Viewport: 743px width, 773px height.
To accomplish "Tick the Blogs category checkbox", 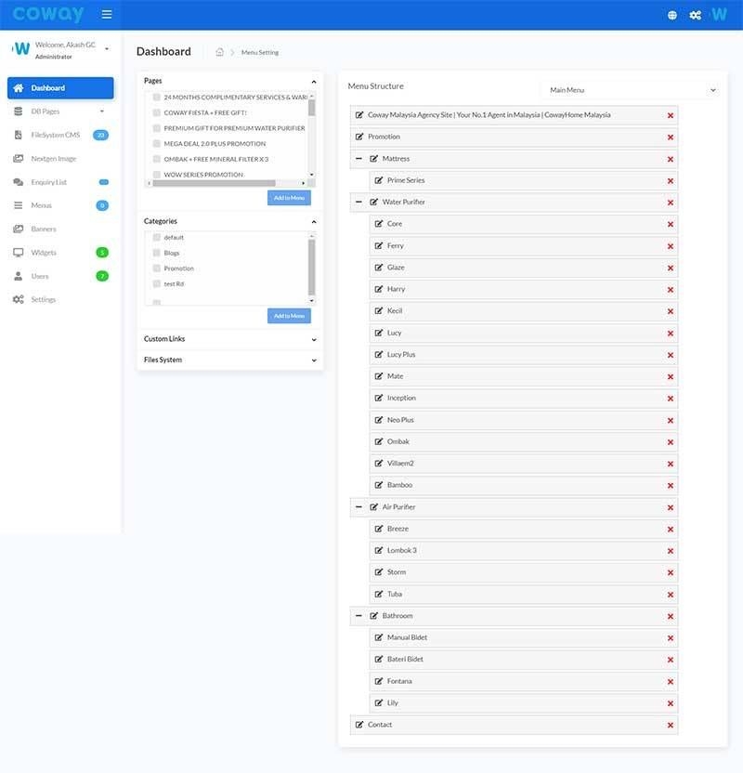I will (x=157, y=253).
